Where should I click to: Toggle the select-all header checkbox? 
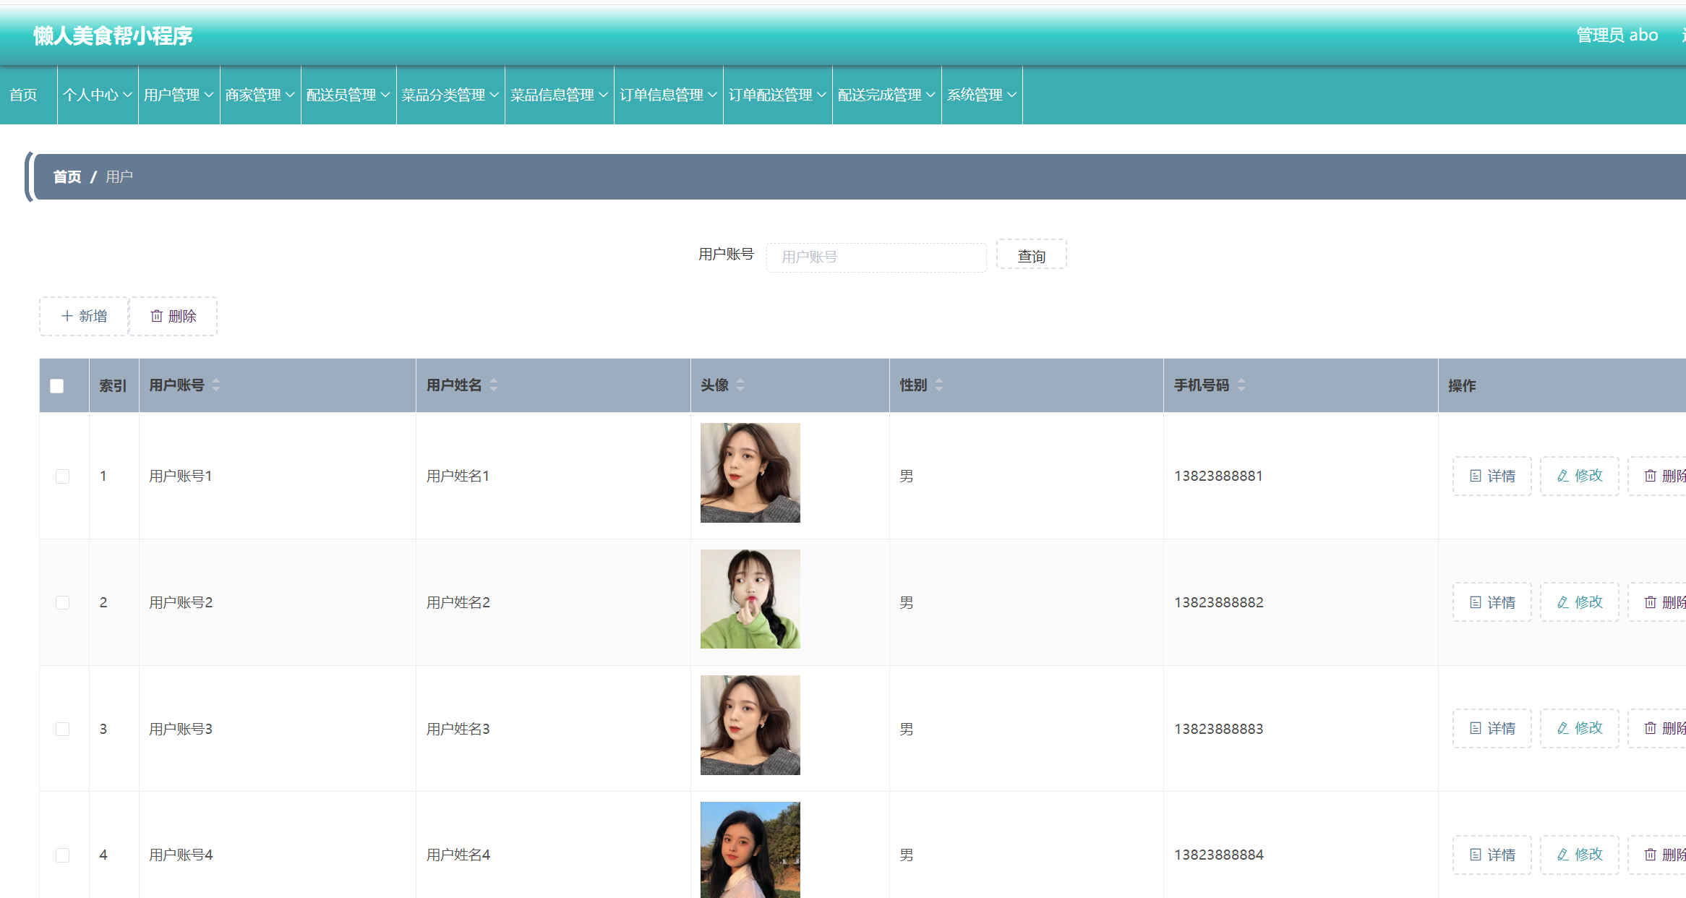(57, 386)
